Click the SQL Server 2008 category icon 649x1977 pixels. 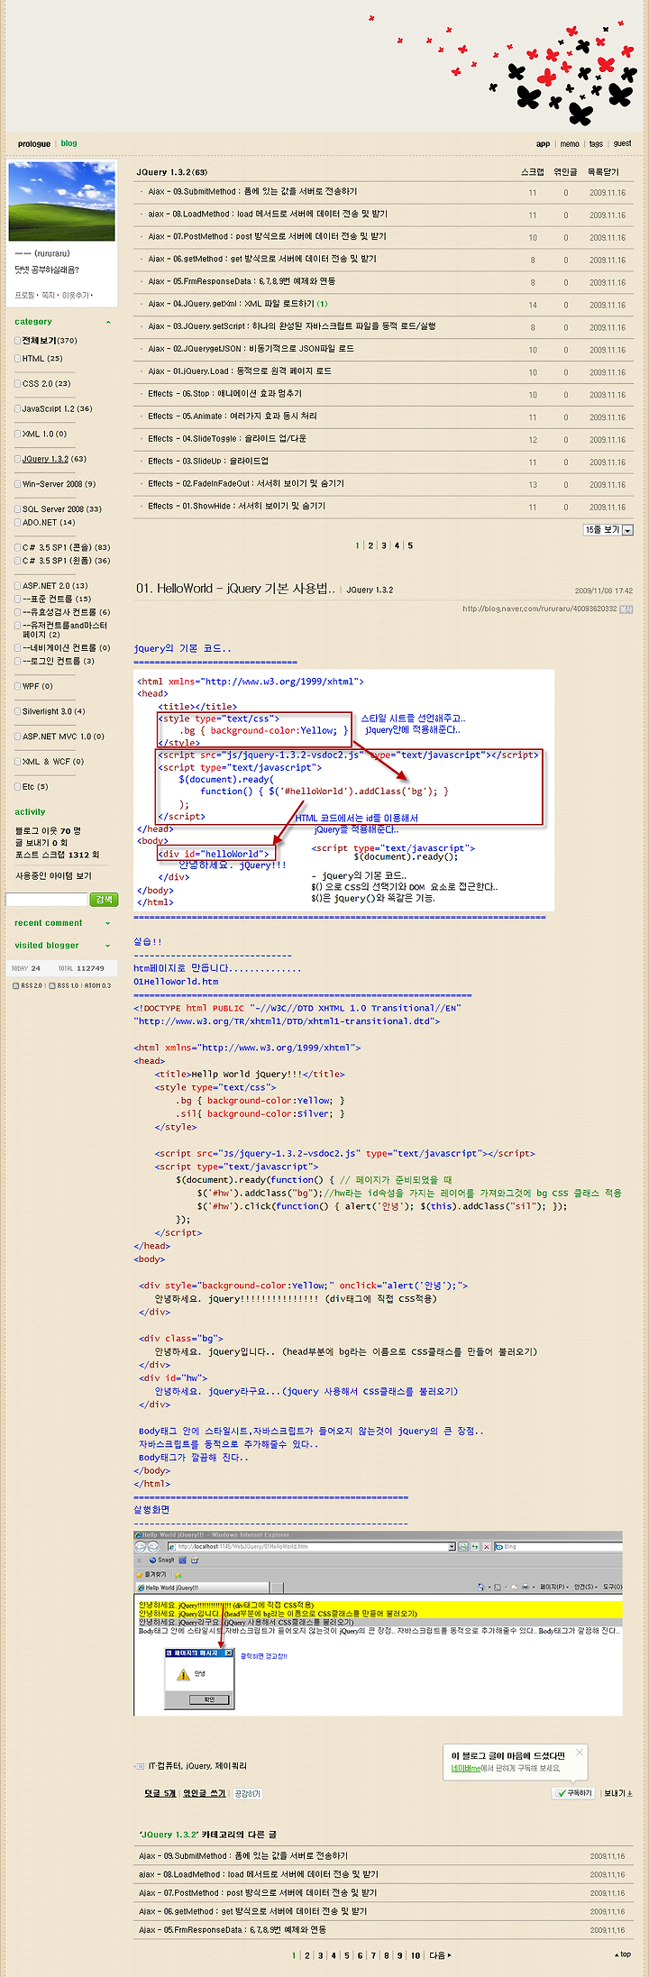17,509
